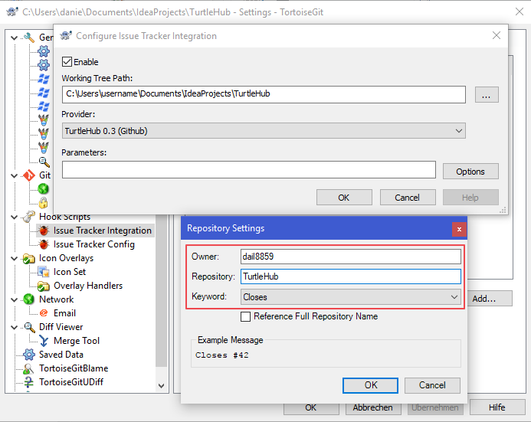Collapse the Diff Viewer node
Viewport: 531px width, 422px height.
pos(15,327)
